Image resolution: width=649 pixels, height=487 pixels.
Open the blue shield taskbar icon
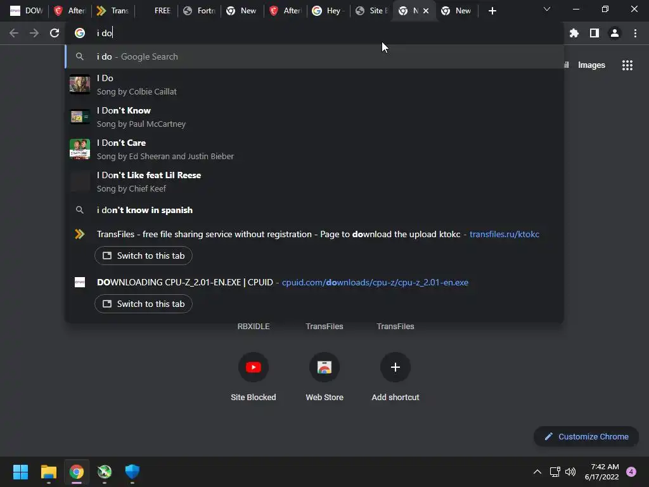click(132, 472)
